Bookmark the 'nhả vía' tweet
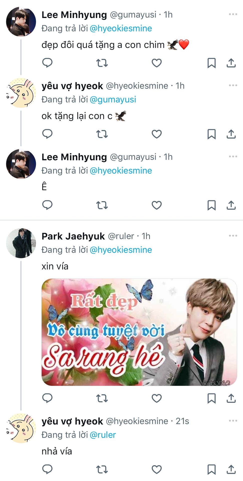Viewport: 243px width, 481px height. [211, 469]
